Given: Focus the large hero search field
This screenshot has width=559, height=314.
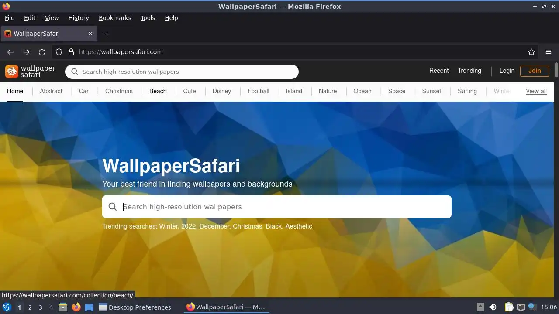Looking at the screenshot, I should [277, 207].
